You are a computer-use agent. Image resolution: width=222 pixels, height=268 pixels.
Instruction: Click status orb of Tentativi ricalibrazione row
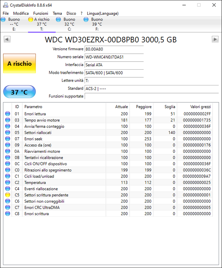click(x=7, y=157)
